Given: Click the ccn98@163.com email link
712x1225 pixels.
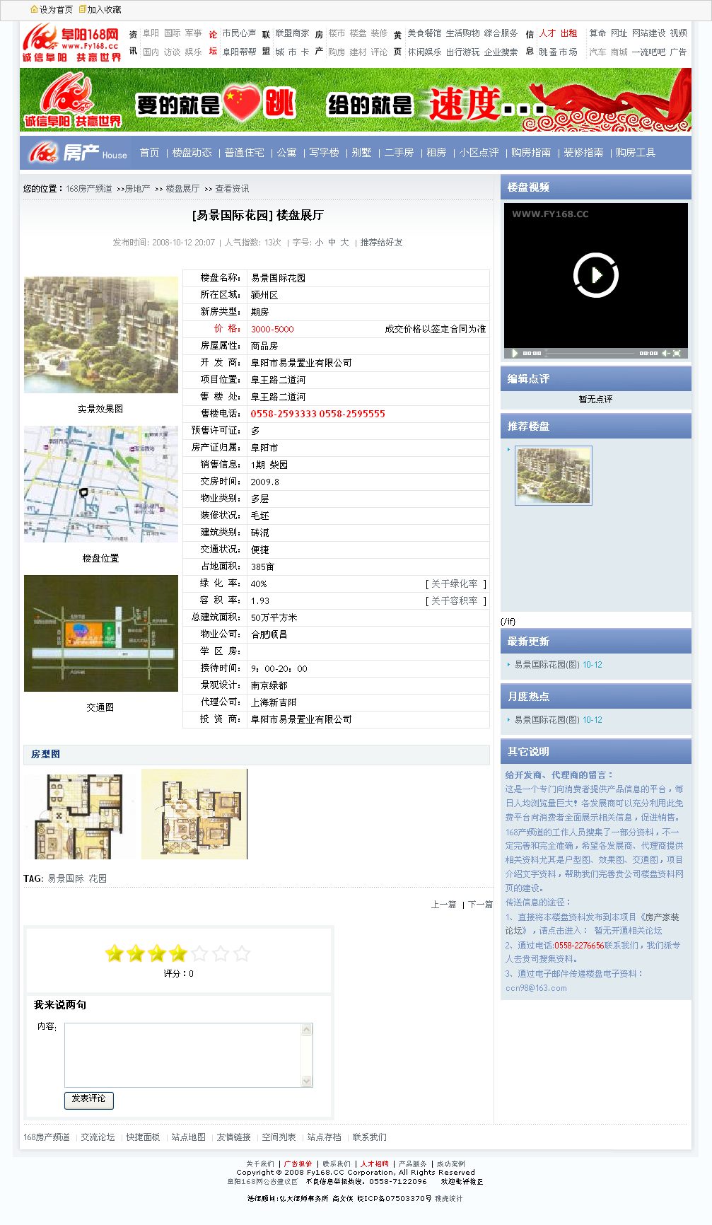Looking at the screenshot, I should coord(536,988).
